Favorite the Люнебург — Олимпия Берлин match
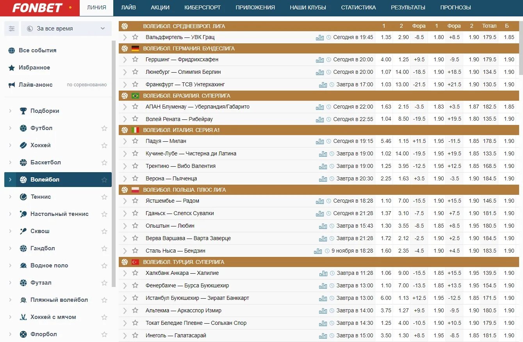Image resolution: width=523 pixels, height=342 pixels. pos(135,72)
